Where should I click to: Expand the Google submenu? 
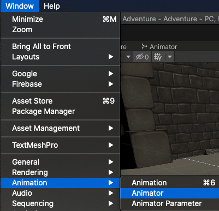click(x=60, y=74)
